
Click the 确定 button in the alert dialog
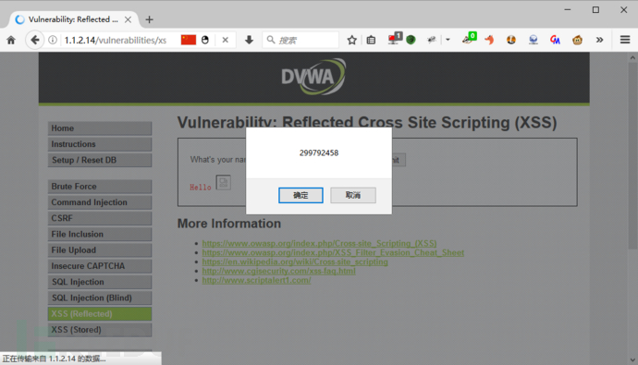click(x=301, y=195)
